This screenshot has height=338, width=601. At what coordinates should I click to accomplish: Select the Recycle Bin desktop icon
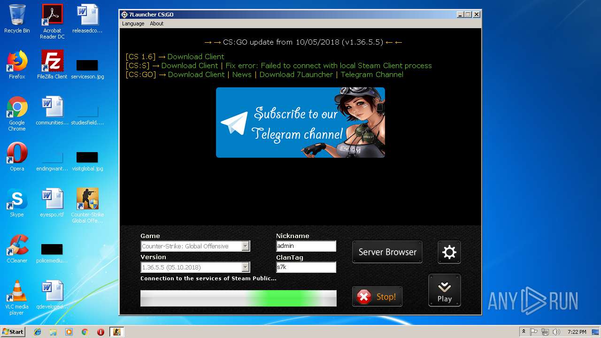tap(17, 19)
